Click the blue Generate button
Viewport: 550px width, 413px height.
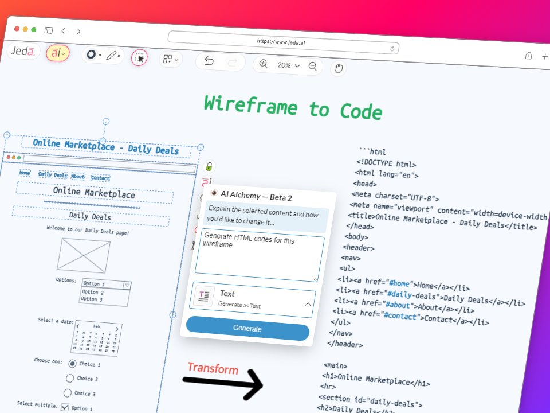click(247, 328)
